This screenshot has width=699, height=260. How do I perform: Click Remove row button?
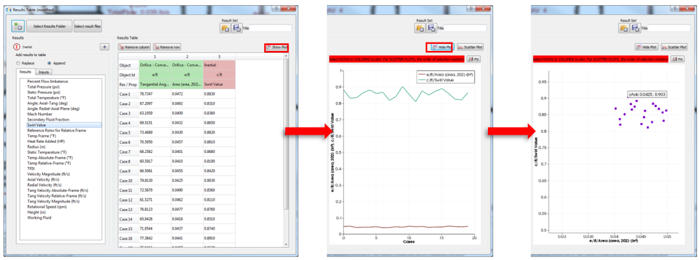(x=167, y=47)
